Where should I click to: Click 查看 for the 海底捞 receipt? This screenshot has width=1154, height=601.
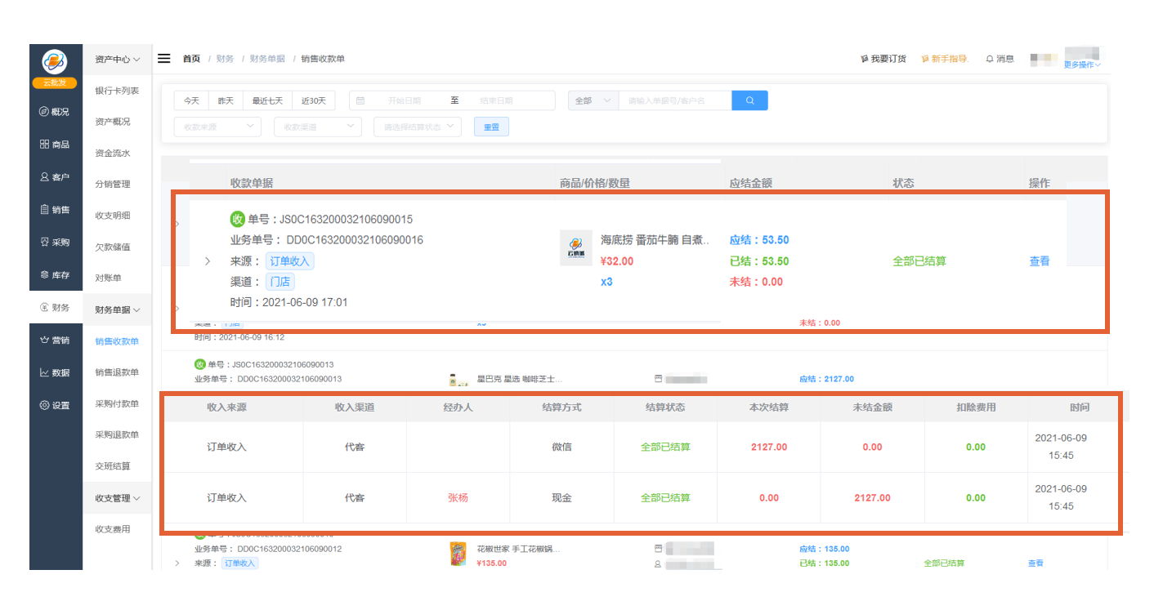point(1040,261)
